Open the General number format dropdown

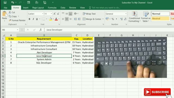[126, 14]
